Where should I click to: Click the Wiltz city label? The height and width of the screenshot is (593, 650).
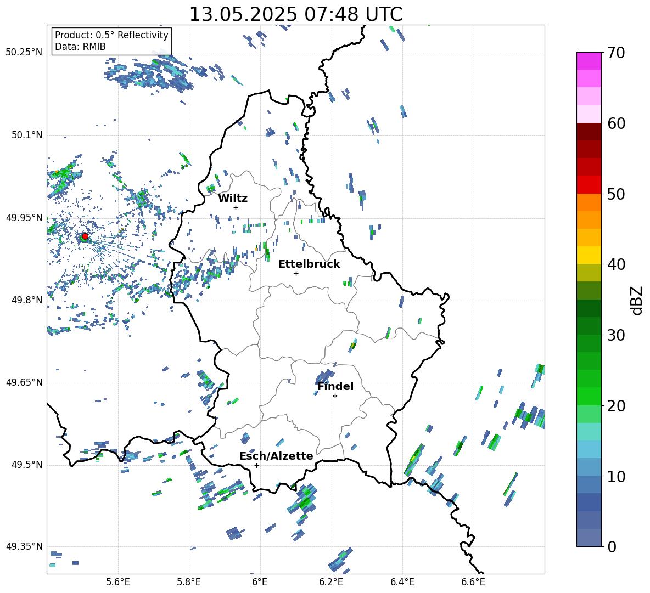(x=233, y=199)
